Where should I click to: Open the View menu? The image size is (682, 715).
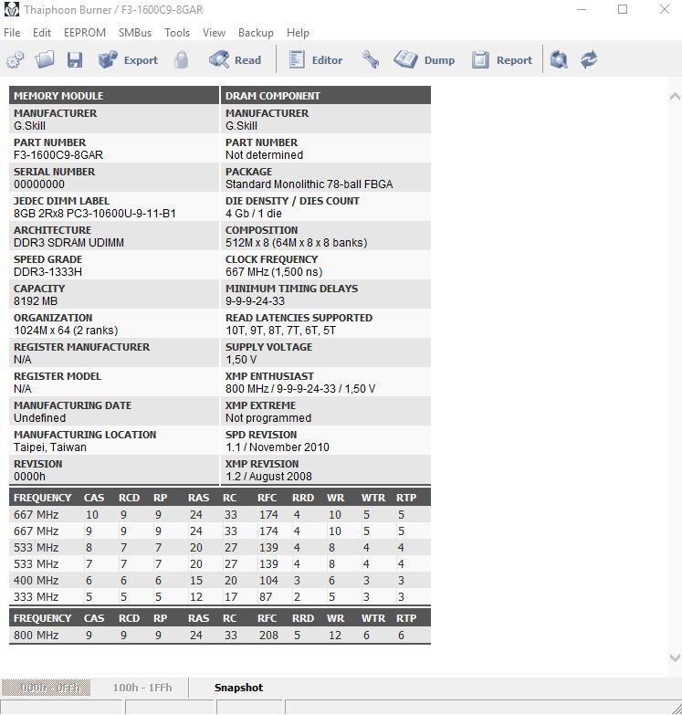coord(214,33)
